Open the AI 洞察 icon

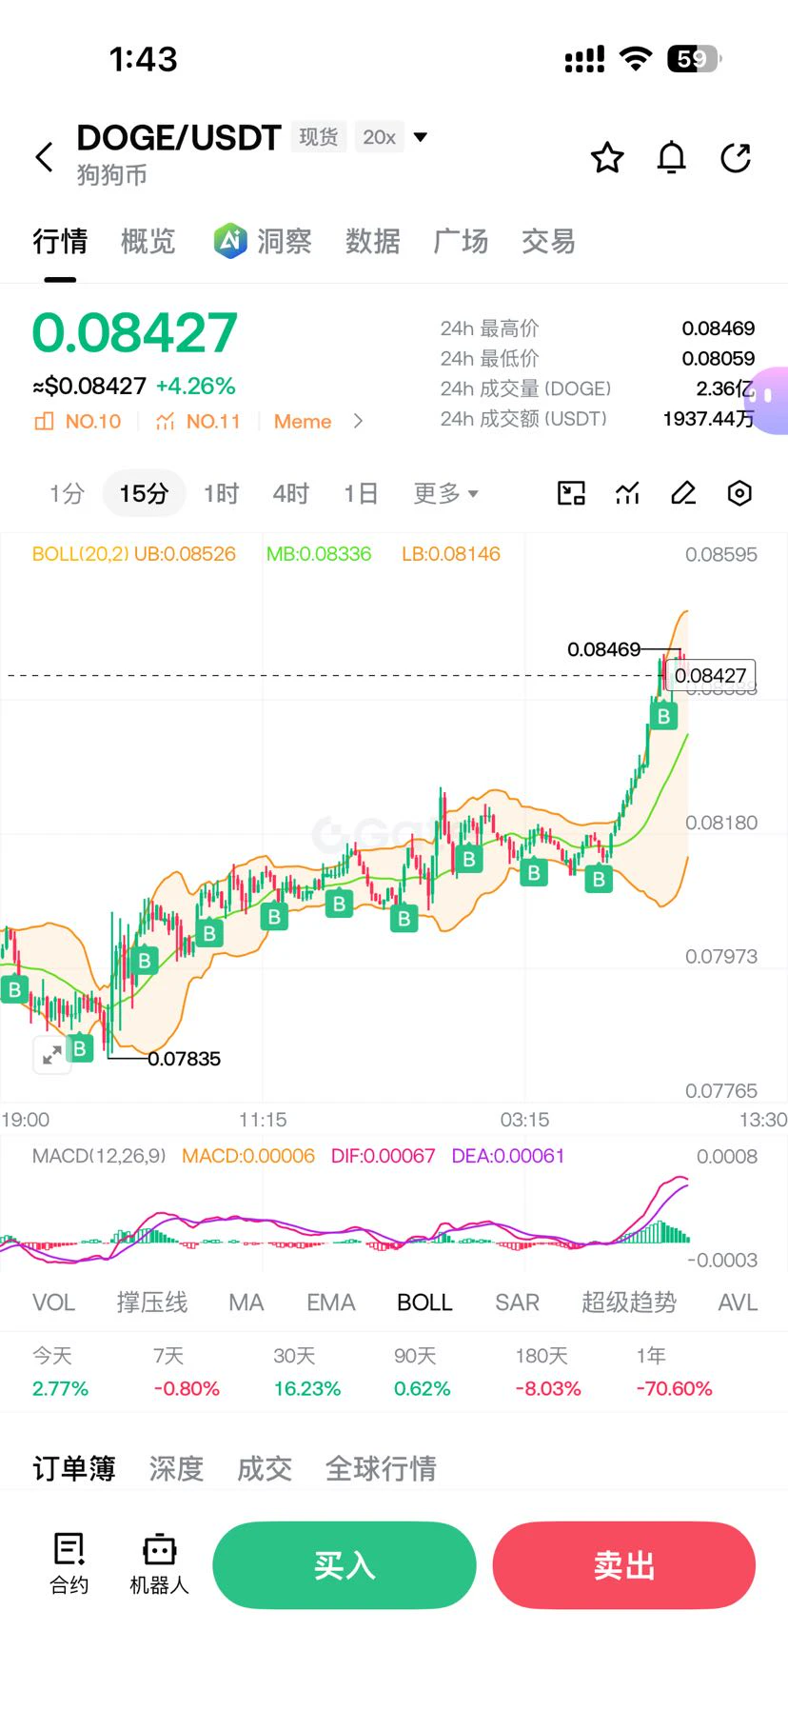pyautogui.click(x=230, y=241)
